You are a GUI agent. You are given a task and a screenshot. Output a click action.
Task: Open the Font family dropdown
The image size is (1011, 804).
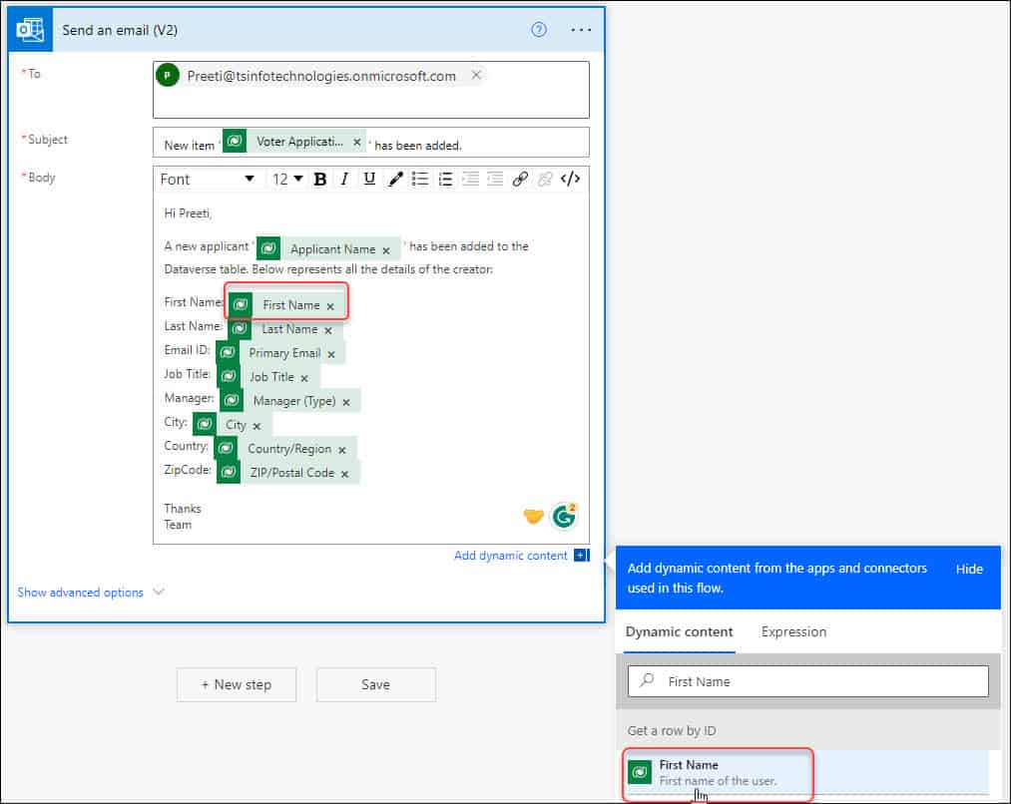pos(207,180)
